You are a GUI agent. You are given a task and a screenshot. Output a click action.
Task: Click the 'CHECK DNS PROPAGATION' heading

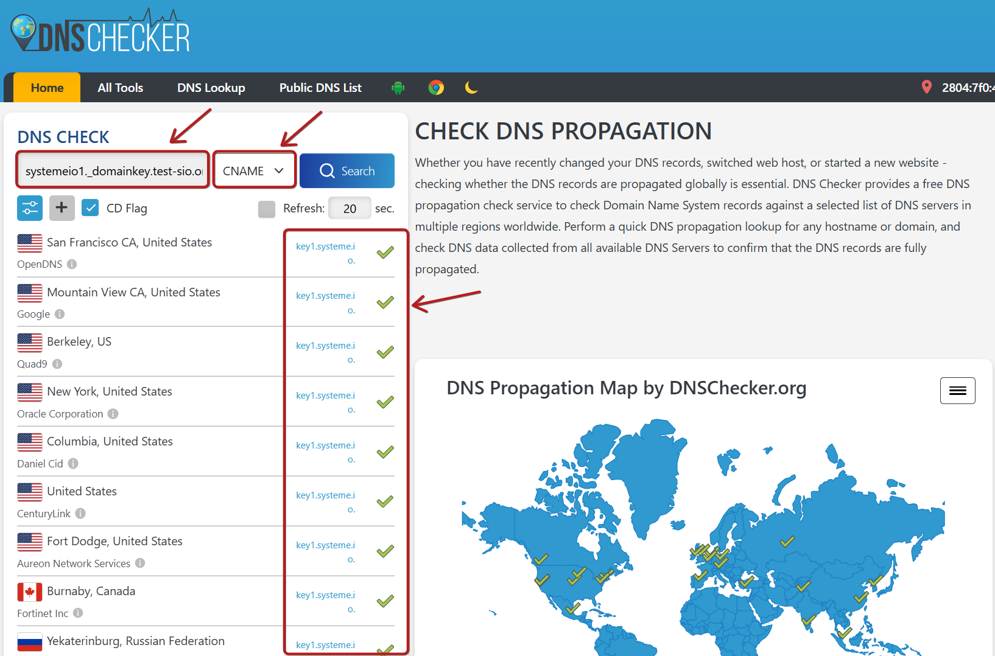(x=563, y=131)
